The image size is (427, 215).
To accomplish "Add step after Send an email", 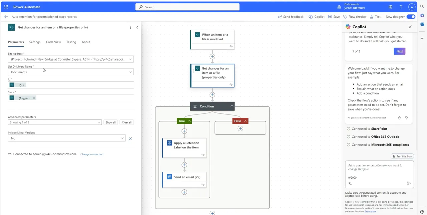I will point(184,192).
